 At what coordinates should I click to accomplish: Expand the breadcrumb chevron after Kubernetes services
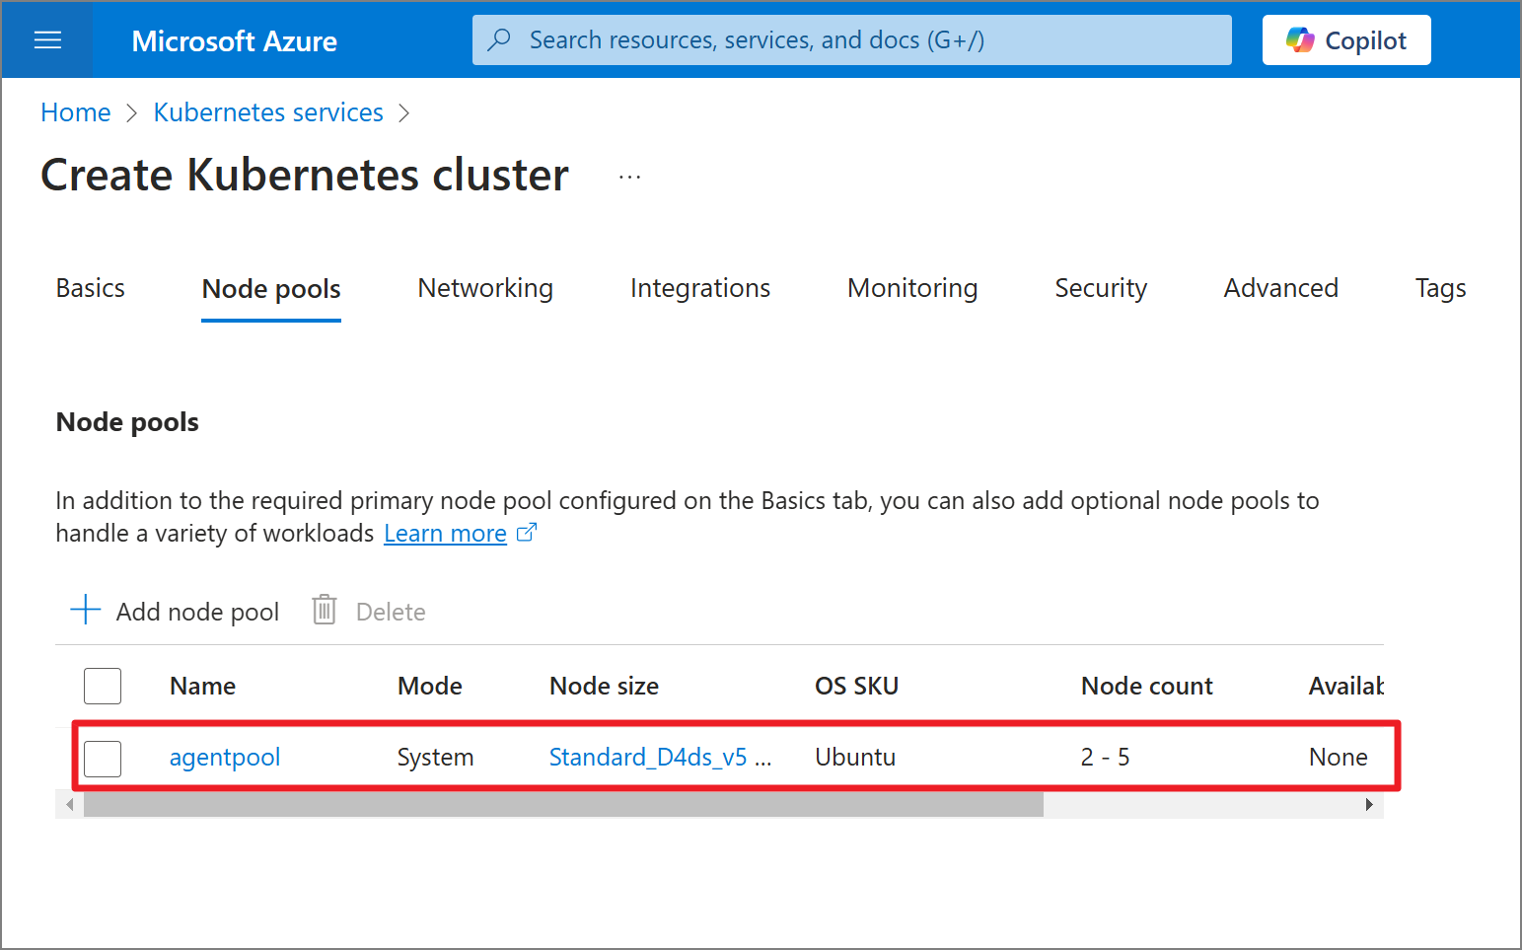pyautogui.click(x=403, y=113)
